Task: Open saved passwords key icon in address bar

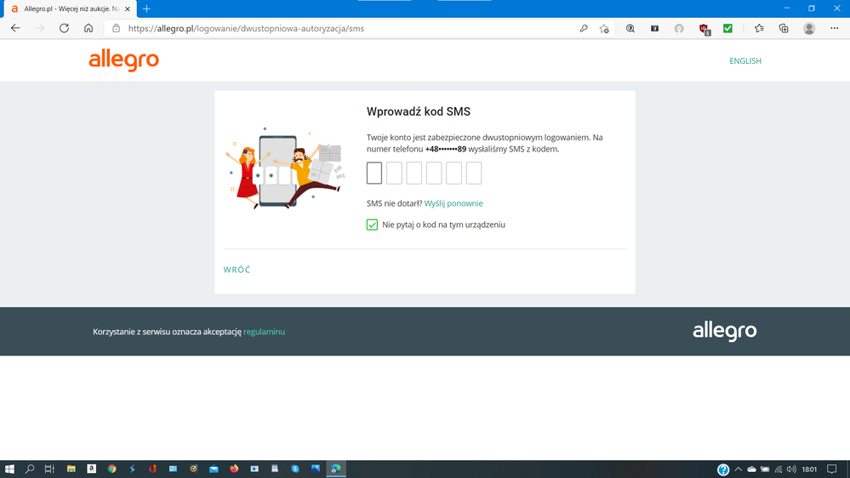Action: pyautogui.click(x=584, y=28)
